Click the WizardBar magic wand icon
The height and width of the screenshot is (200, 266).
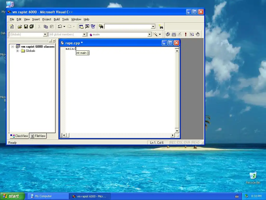[155, 34]
